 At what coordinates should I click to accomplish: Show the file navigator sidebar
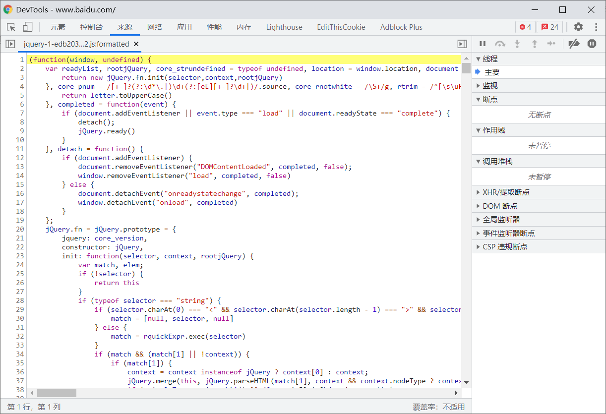[10, 44]
